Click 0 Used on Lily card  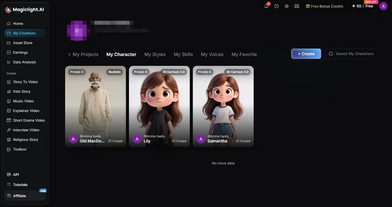coord(179,141)
